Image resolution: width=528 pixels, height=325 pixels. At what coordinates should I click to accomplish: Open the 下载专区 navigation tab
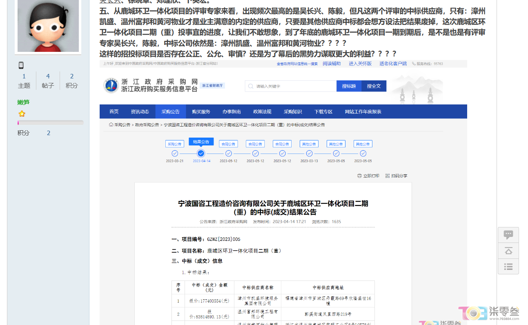(x=323, y=111)
